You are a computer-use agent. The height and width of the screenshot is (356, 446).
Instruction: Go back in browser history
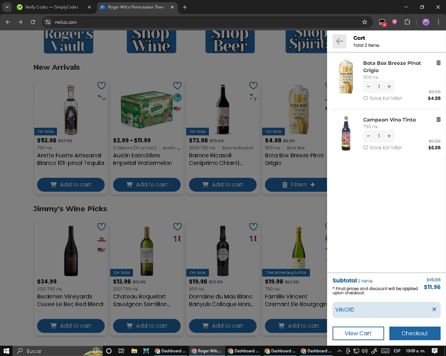coord(8,22)
